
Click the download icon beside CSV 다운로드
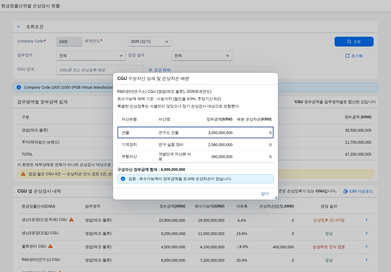tap(345, 191)
